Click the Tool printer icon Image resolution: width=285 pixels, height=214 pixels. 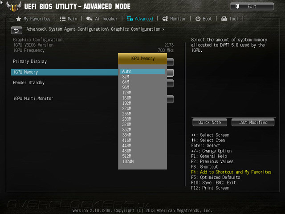point(224,19)
